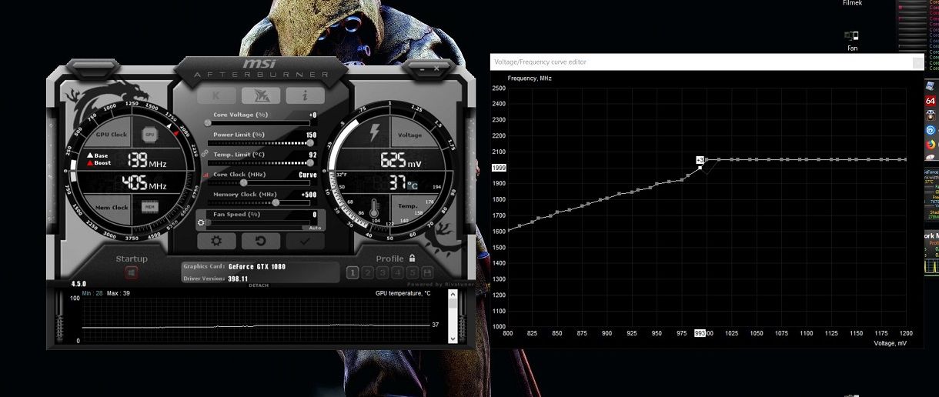Click the curve point at 900 mV

point(607,198)
